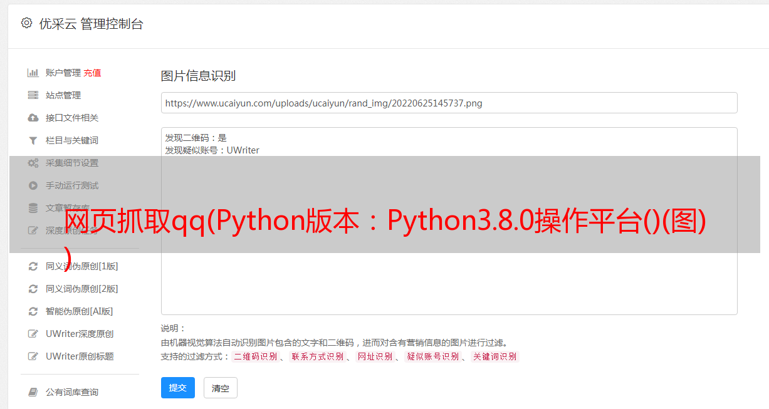Click the 发现二维码：是 result line
This screenshot has height=409, width=769.
coord(196,138)
